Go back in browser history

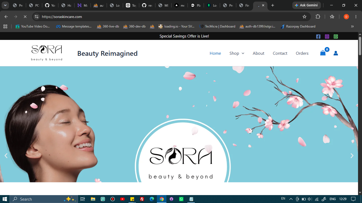pyautogui.click(x=6, y=17)
